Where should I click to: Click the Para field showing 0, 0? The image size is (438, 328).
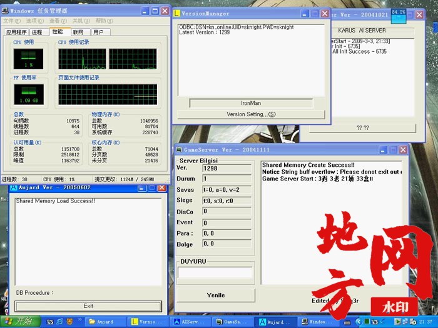tap(227, 233)
